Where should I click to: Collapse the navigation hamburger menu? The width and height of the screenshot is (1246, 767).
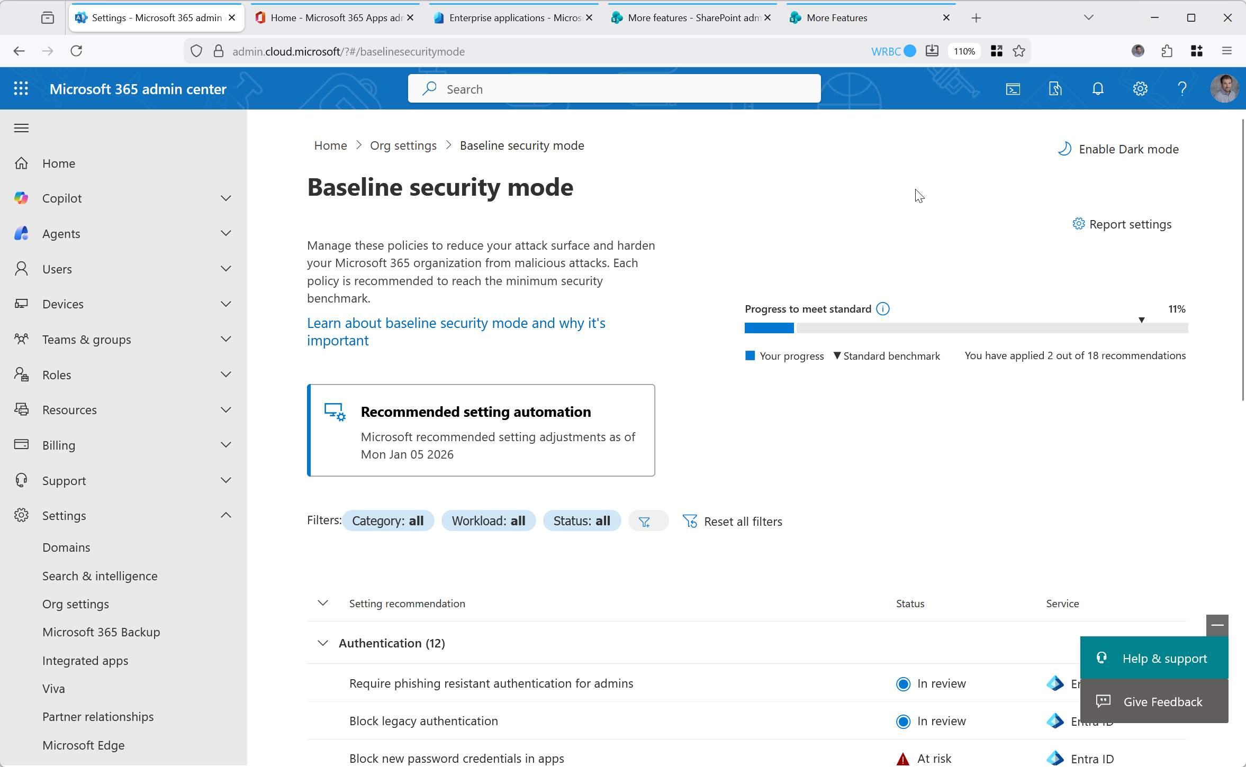[x=21, y=128]
